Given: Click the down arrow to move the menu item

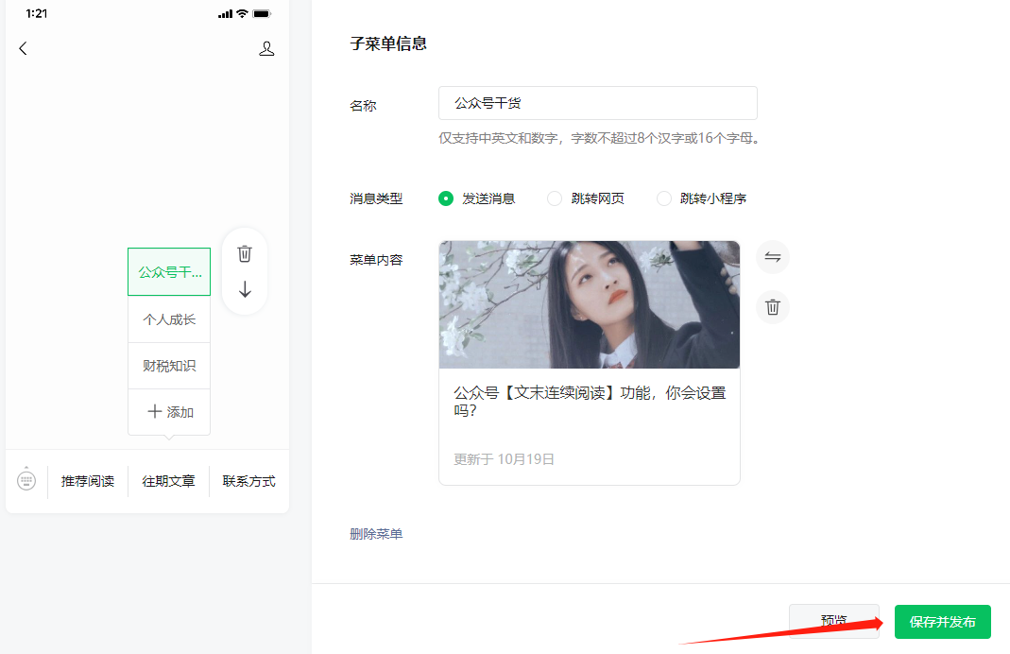Looking at the screenshot, I should pyautogui.click(x=244, y=288).
